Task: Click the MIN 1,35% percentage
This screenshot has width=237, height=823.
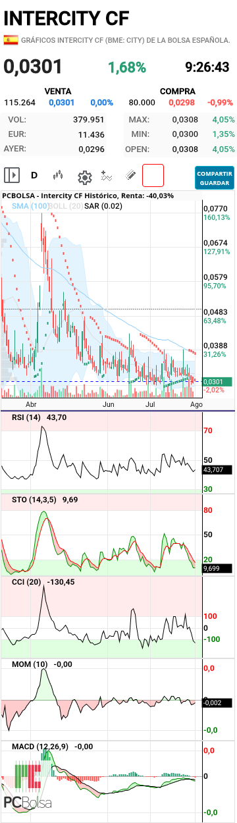Action: pyautogui.click(x=223, y=134)
